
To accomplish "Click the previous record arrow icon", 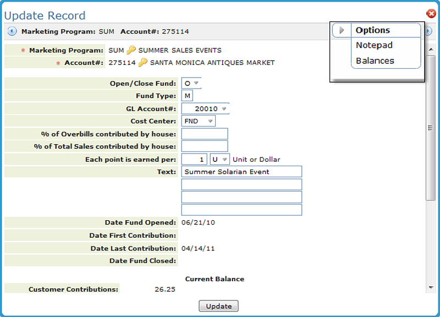I will pos(12,31).
